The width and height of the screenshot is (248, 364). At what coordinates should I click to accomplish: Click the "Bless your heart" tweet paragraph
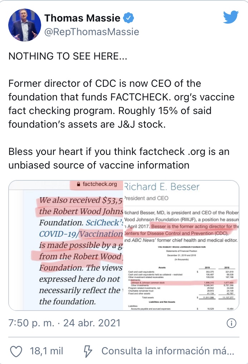118,159
